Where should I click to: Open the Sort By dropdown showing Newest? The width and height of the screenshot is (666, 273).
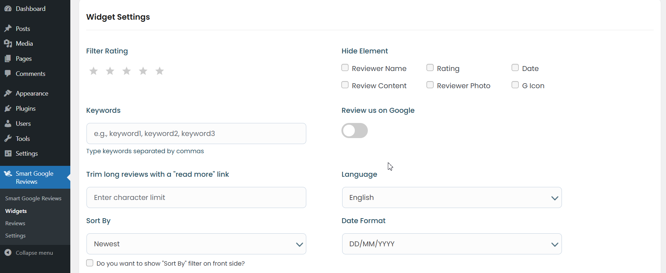(x=196, y=244)
